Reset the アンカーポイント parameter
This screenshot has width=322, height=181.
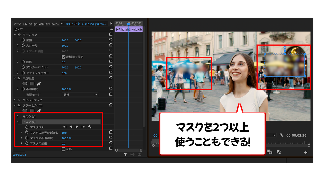coord(110,67)
